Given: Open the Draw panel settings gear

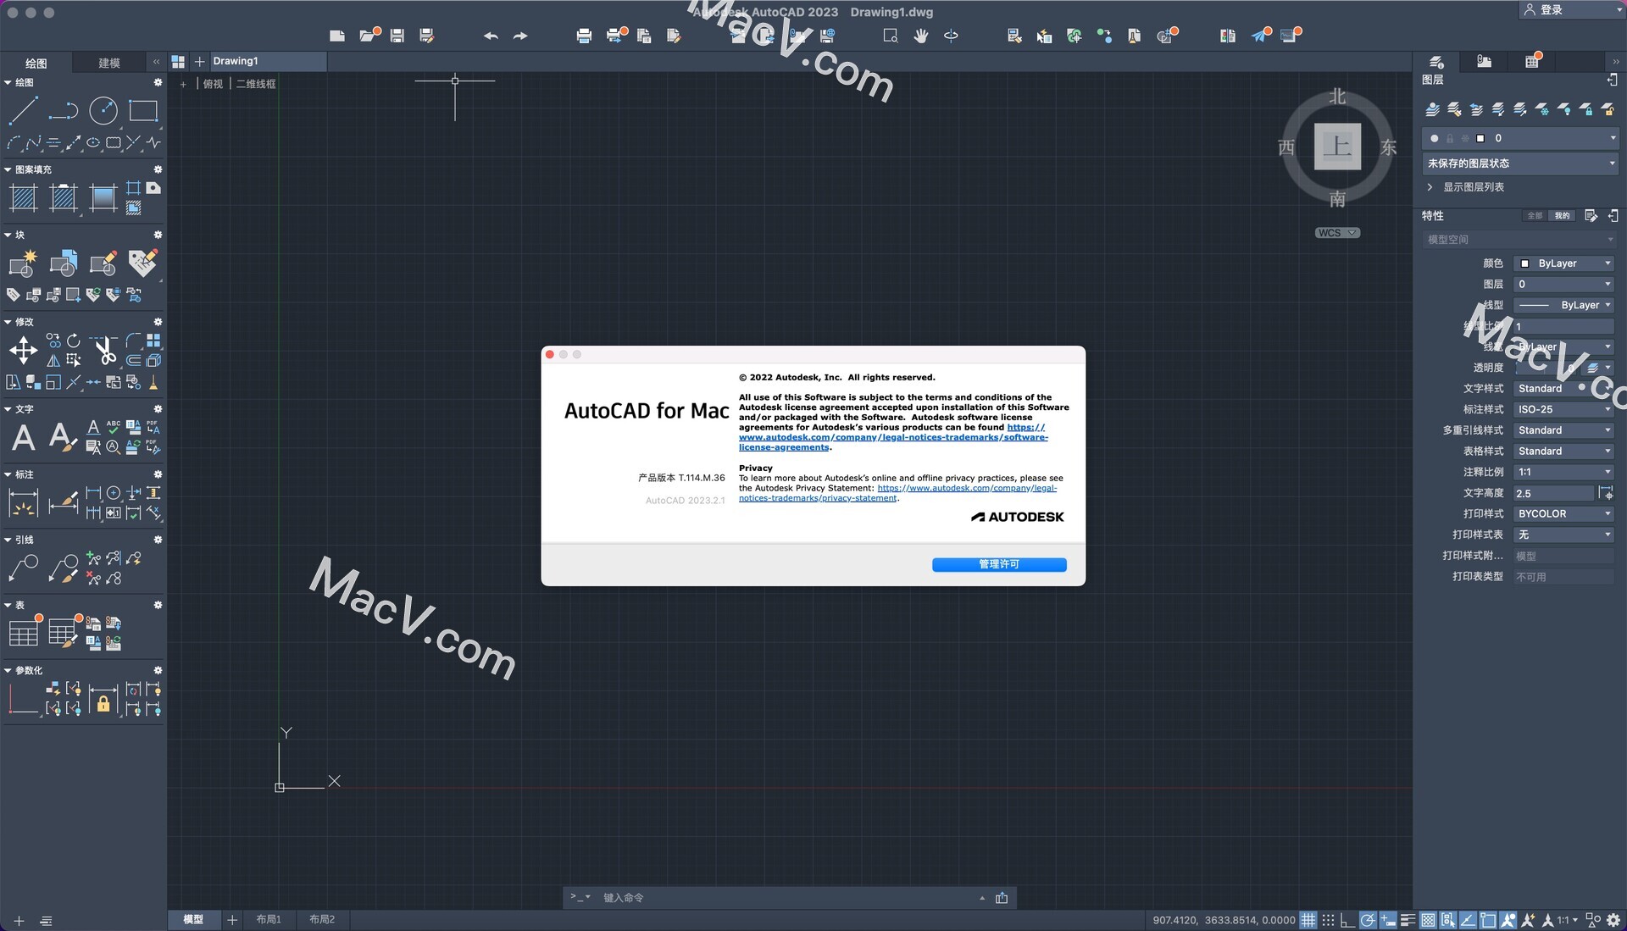Looking at the screenshot, I should click(x=158, y=82).
